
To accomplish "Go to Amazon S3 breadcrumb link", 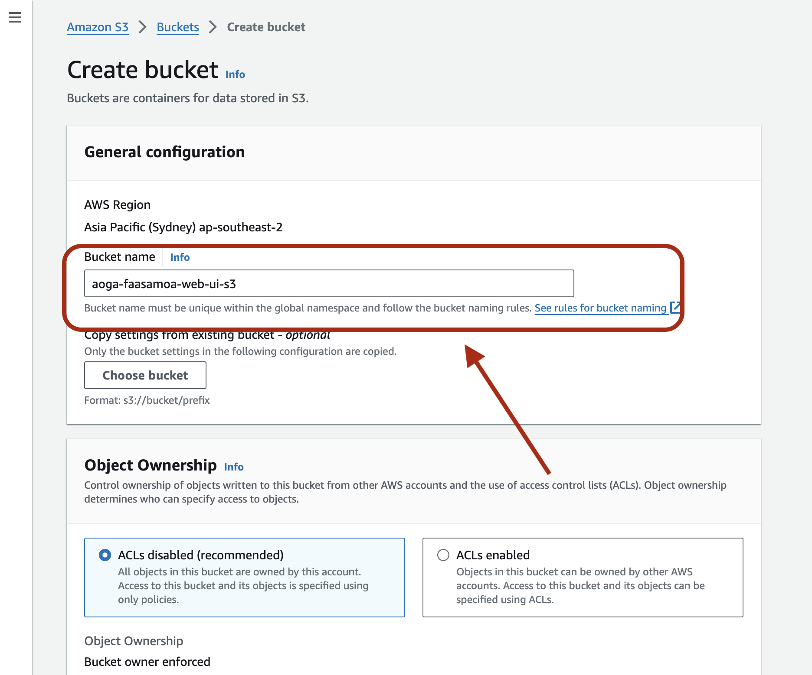I will point(98,27).
